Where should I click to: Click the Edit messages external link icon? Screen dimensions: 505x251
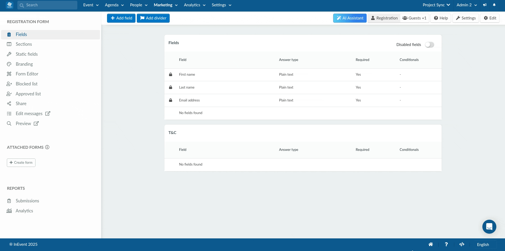pyautogui.click(x=48, y=114)
